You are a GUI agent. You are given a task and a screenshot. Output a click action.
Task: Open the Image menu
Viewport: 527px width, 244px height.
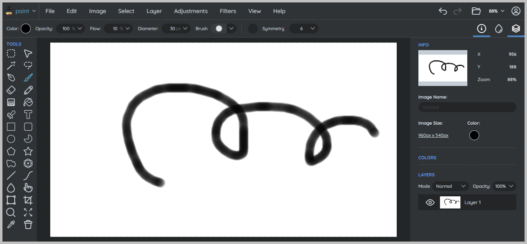[x=98, y=11]
